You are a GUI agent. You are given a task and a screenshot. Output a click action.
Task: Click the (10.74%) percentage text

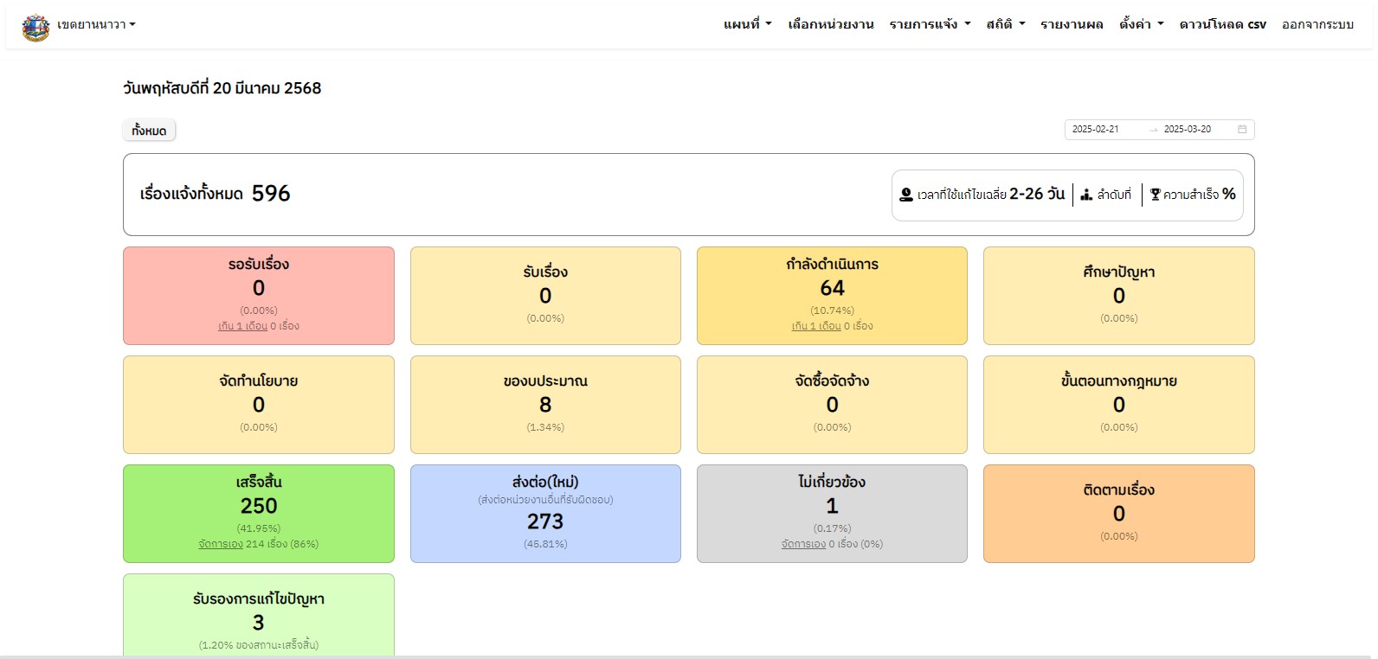[832, 310]
